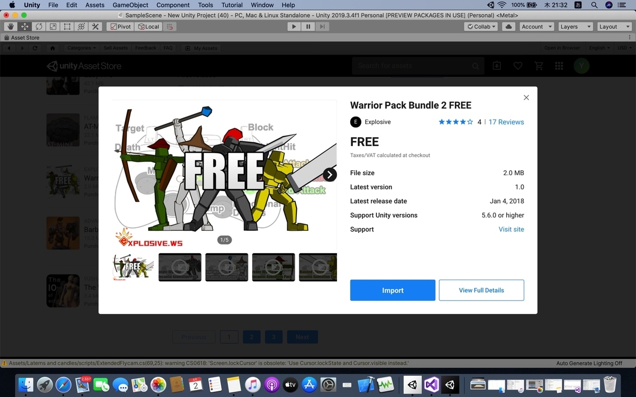Click the Next page button

pyautogui.click(x=302, y=337)
